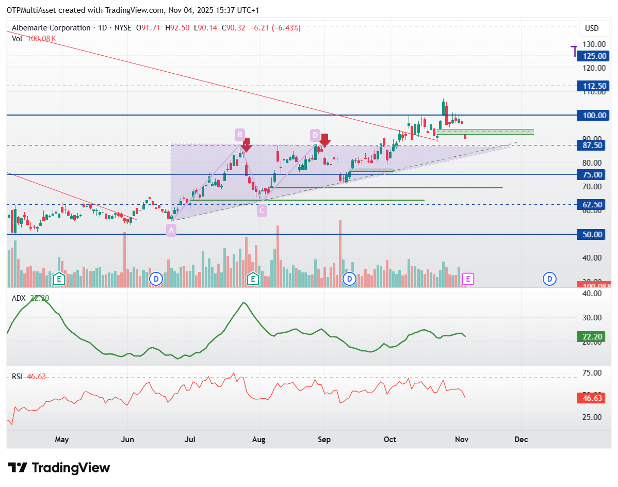Click the first green earnings E icon
Screen dimensions: 618x487
pos(59,280)
